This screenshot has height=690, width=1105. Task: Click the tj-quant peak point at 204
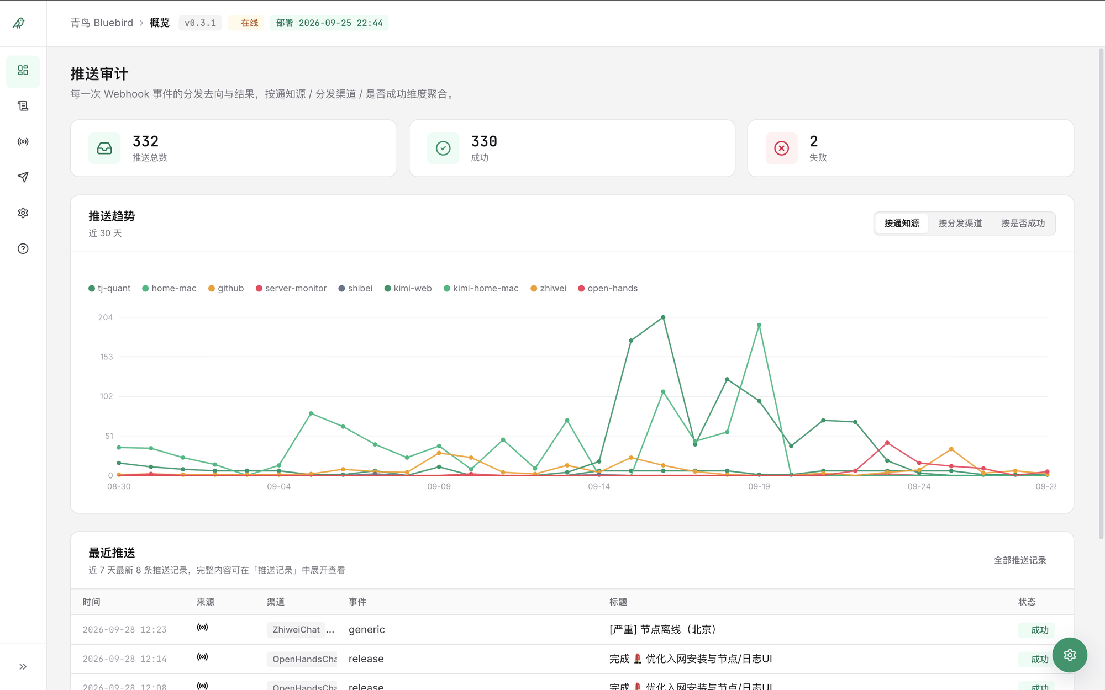point(663,317)
